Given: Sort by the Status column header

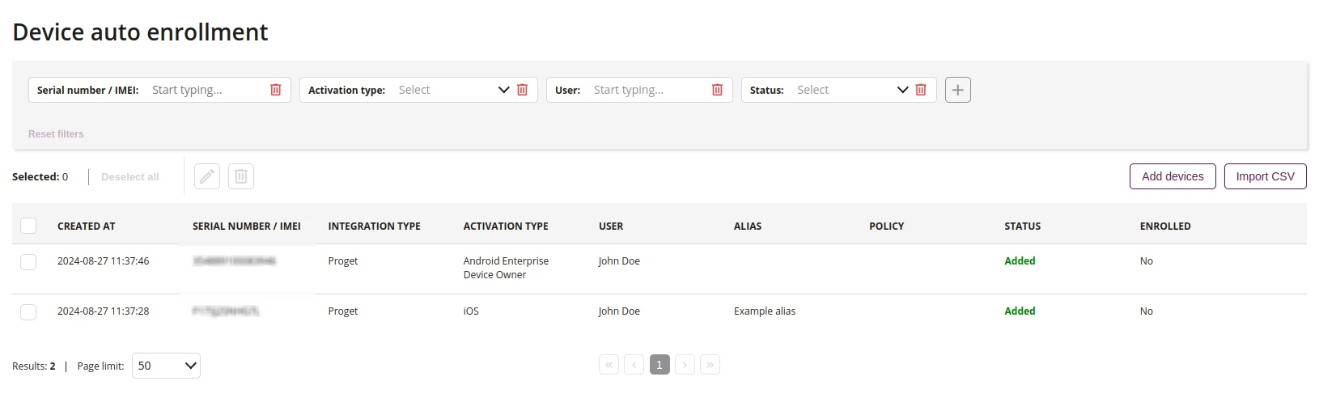Looking at the screenshot, I should [x=1023, y=227].
